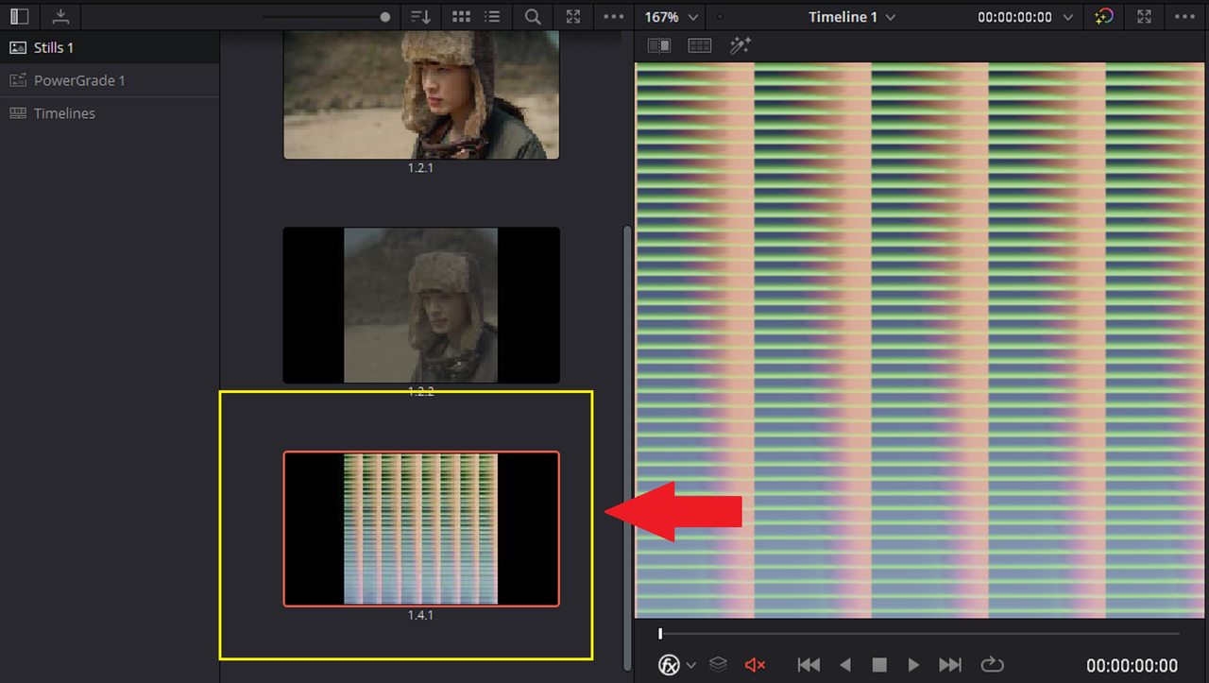
Task: Toggle the red mute audio icon
Action: pos(755,665)
